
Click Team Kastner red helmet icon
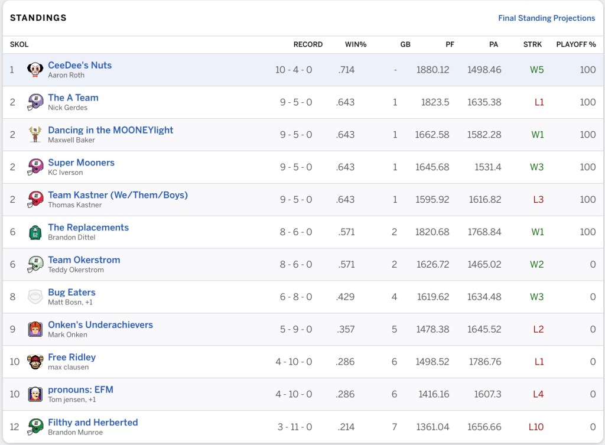[x=35, y=200]
